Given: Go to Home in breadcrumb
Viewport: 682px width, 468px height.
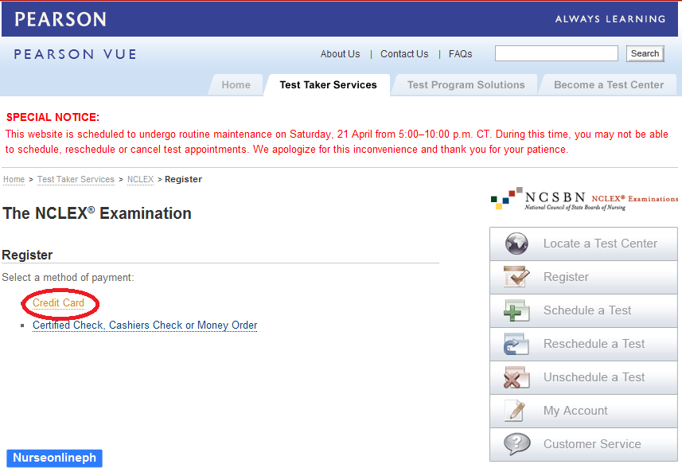Looking at the screenshot, I should pos(14,179).
